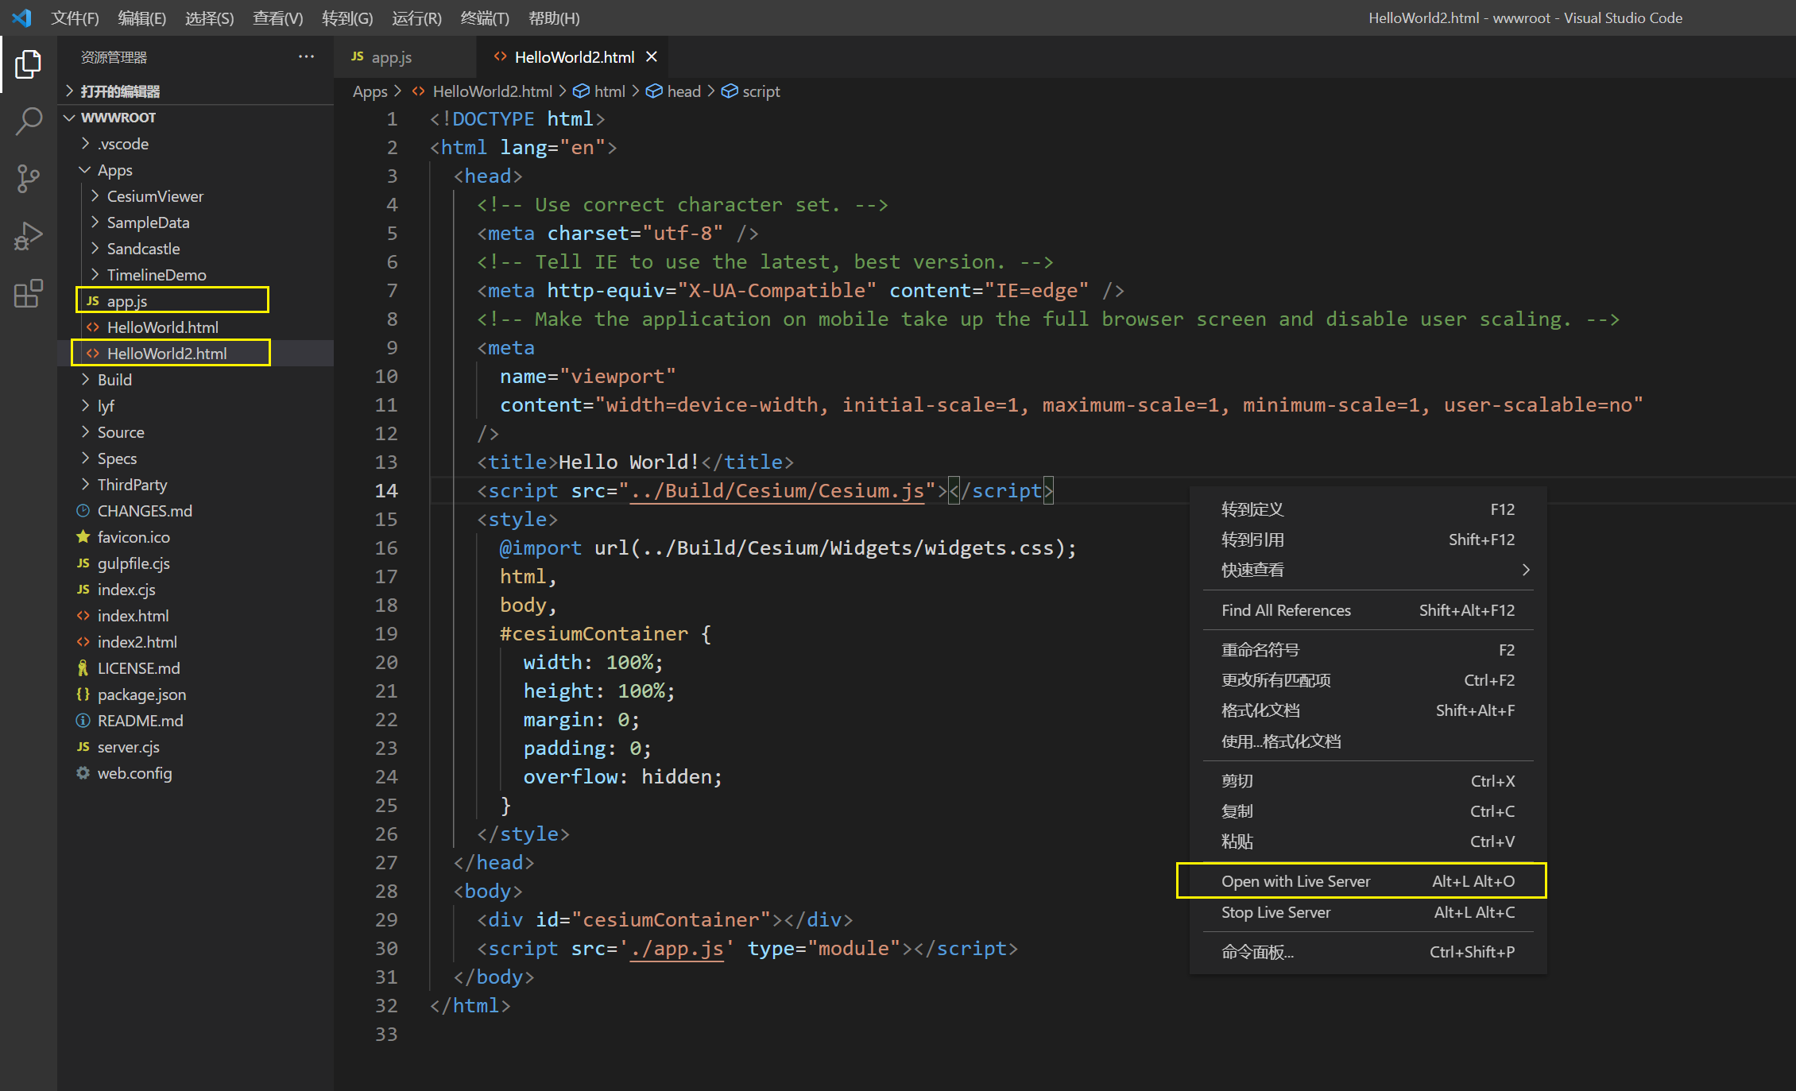The height and width of the screenshot is (1091, 1796).
Task: Select 转到定义 in context menu
Action: click(1368, 509)
